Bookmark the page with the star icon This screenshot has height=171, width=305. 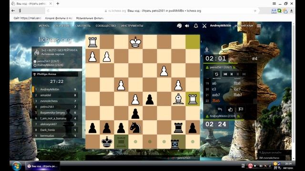[x=255, y=11]
